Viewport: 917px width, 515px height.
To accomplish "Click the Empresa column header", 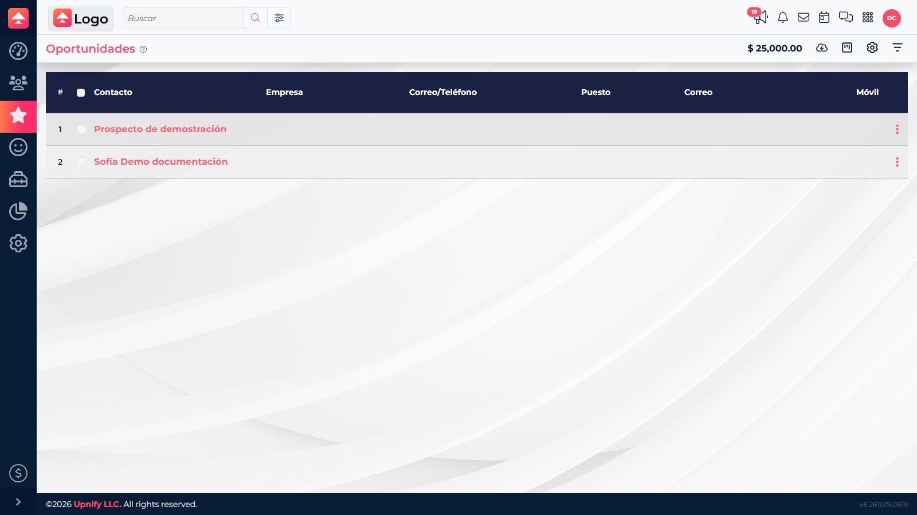I will point(284,92).
